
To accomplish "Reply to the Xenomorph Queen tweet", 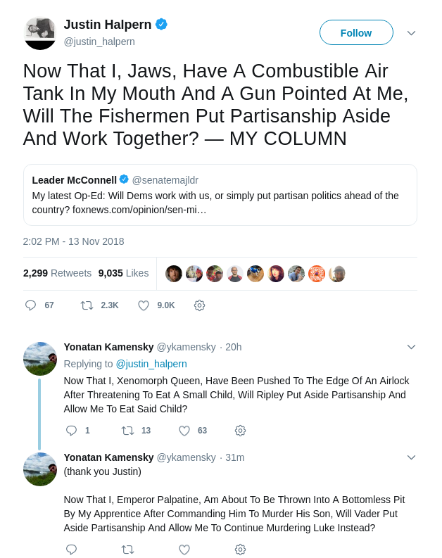I will point(71,431).
